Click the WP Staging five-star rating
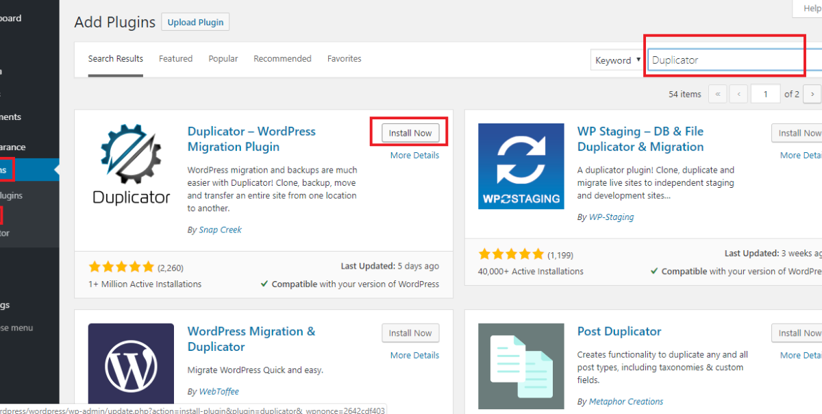 pyautogui.click(x=511, y=255)
